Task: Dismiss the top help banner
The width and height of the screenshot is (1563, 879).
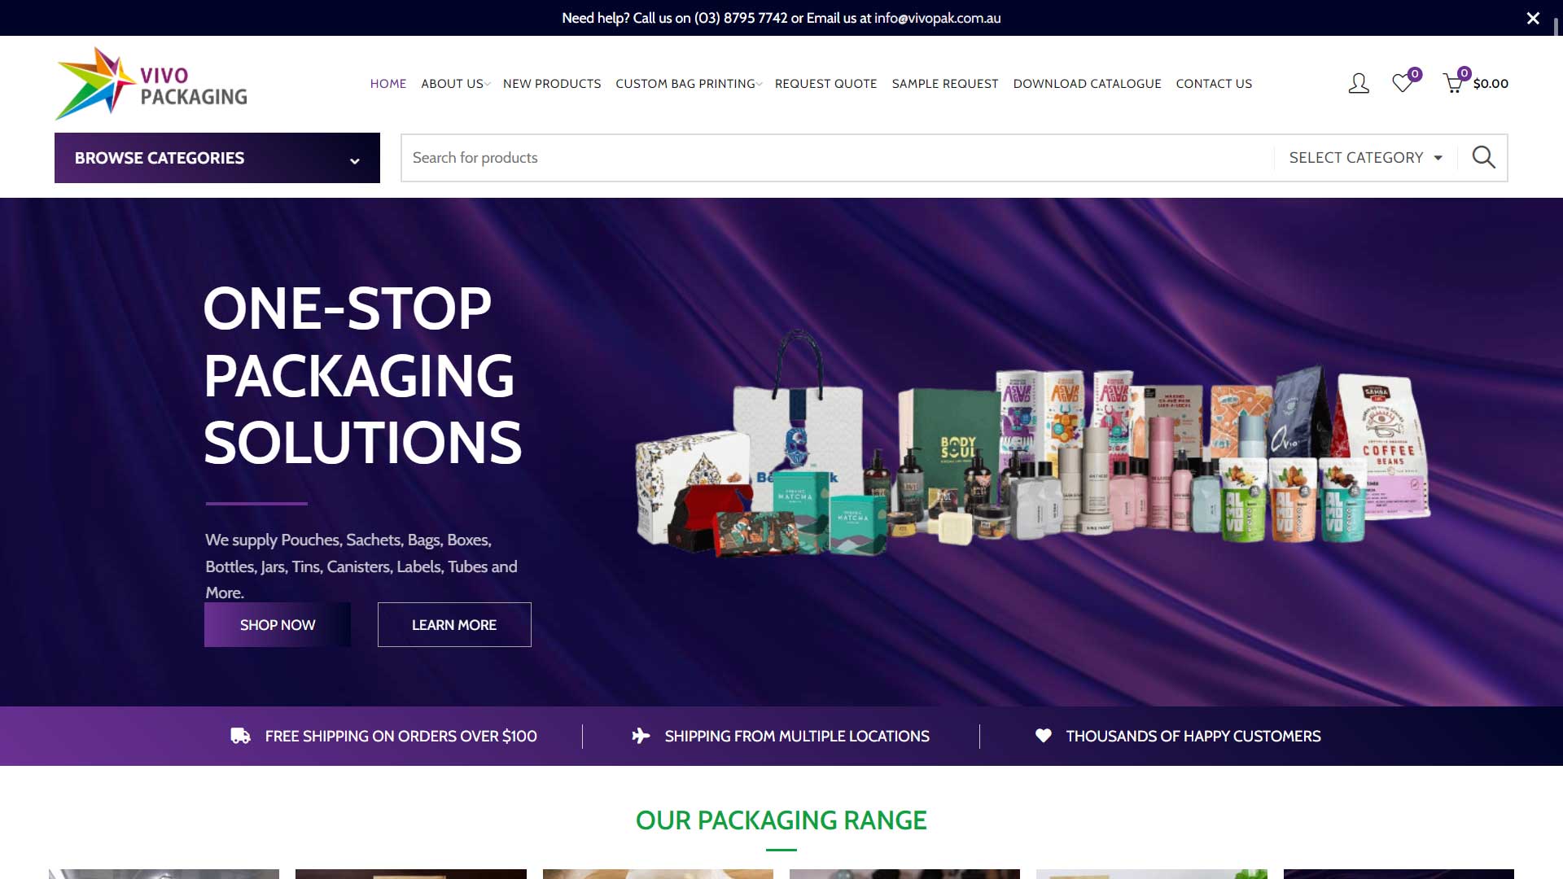Action: (x=1533, y=18)
